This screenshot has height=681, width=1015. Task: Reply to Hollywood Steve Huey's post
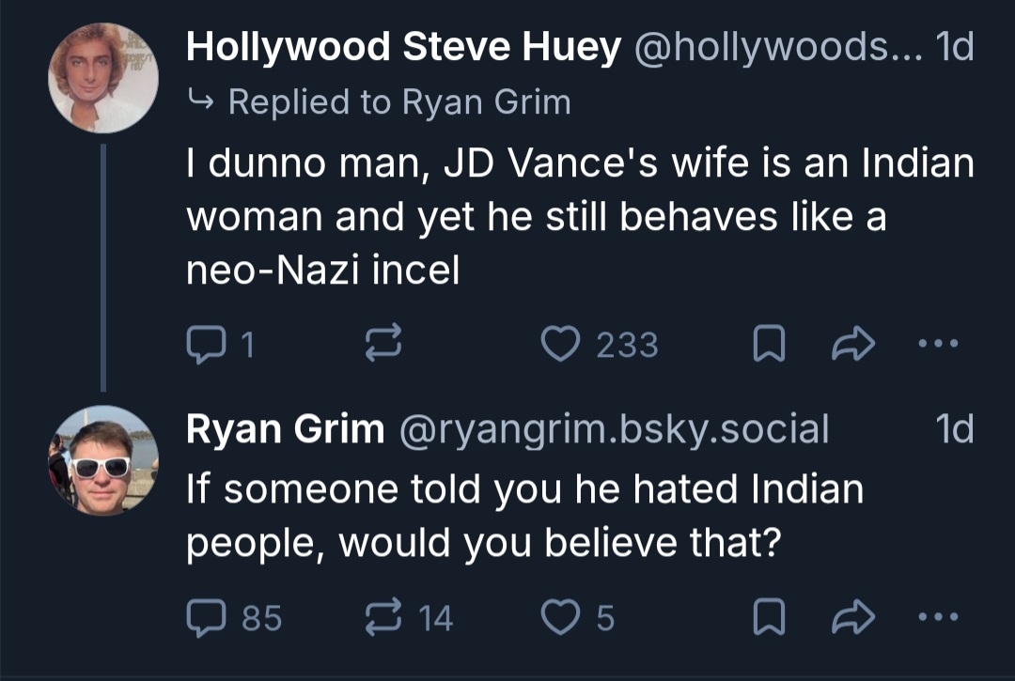click(x=203, y=346)
